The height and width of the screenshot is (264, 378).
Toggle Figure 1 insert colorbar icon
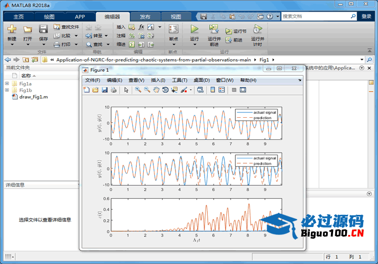[213, 90]
